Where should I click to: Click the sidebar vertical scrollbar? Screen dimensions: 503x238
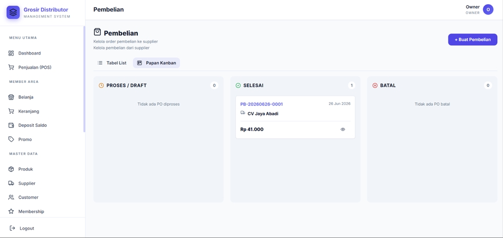(84, 79)
